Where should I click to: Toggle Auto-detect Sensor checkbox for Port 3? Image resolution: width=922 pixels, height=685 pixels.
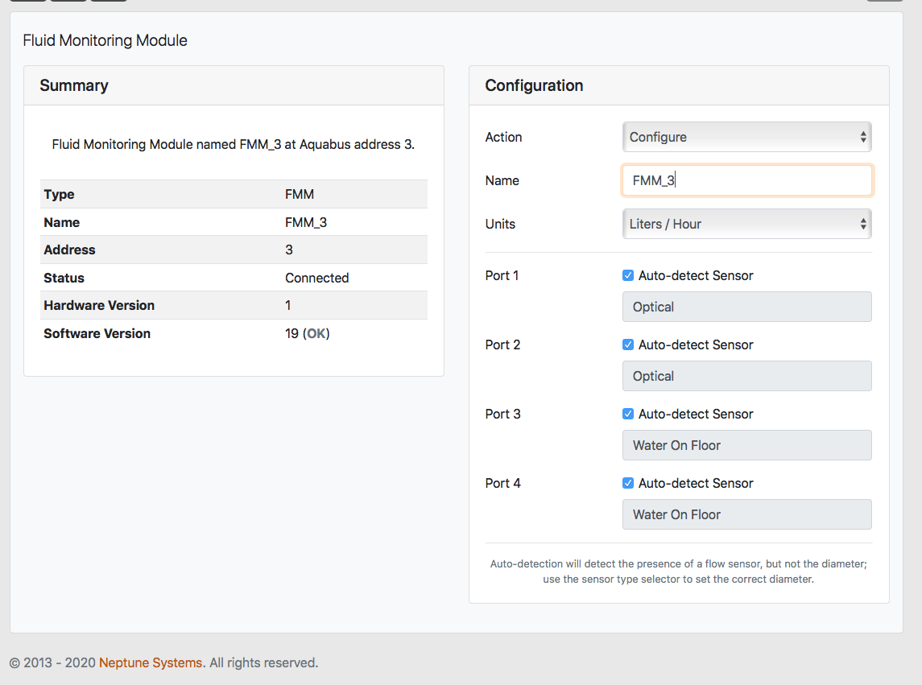(x=628, y=414)
